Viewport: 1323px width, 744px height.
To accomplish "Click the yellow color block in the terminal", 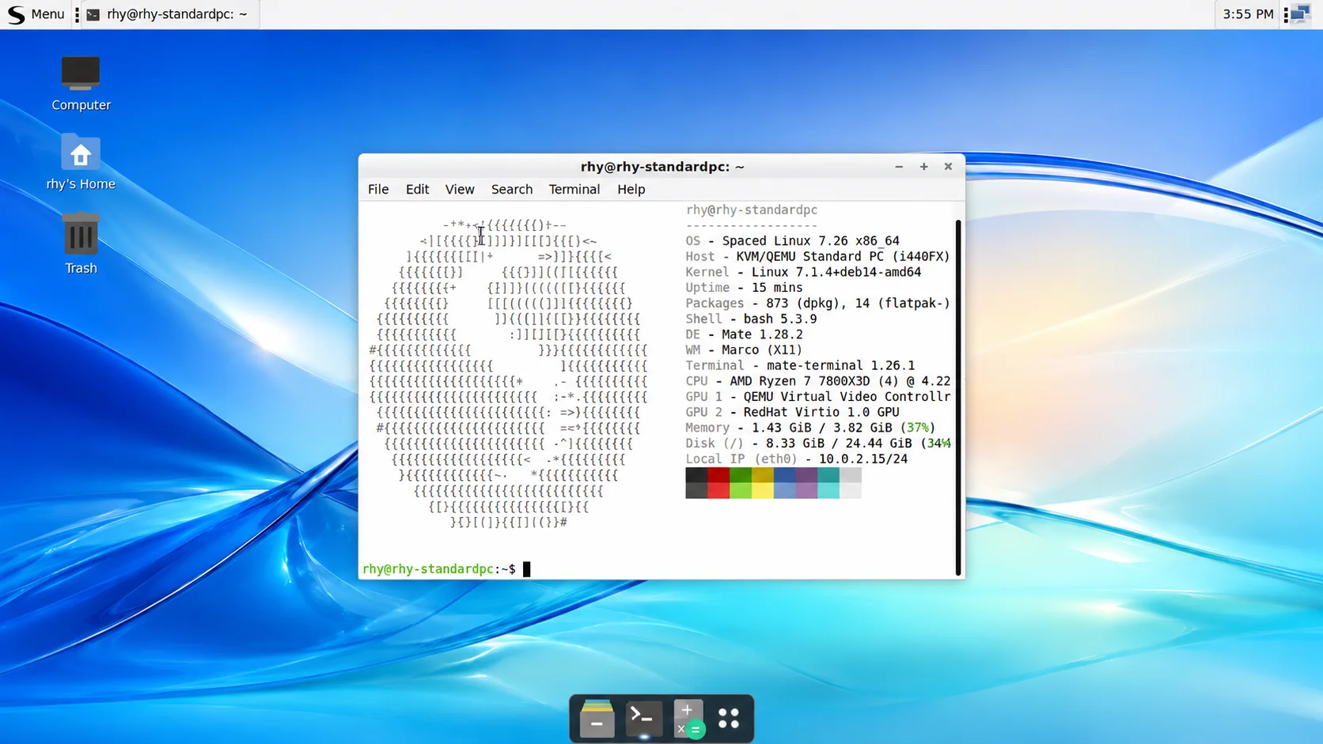I will click(x=763, y=482).
